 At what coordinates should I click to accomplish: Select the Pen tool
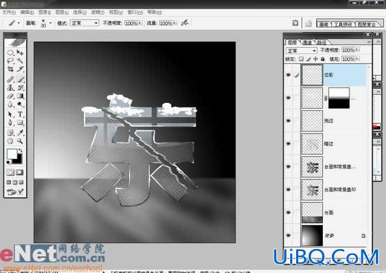(11, 122)
